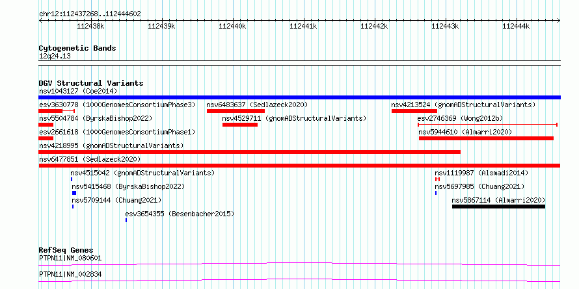
Task: Click the blue square under nsv5415468
Action: tap(74, 193)
